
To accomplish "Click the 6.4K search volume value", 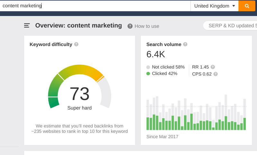I will (155, 54).
